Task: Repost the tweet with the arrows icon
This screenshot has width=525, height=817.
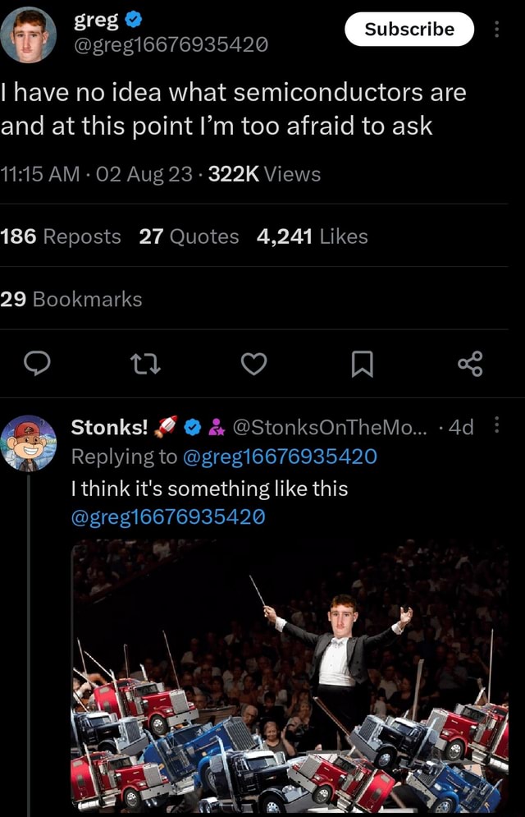Action: coord(145,362)
